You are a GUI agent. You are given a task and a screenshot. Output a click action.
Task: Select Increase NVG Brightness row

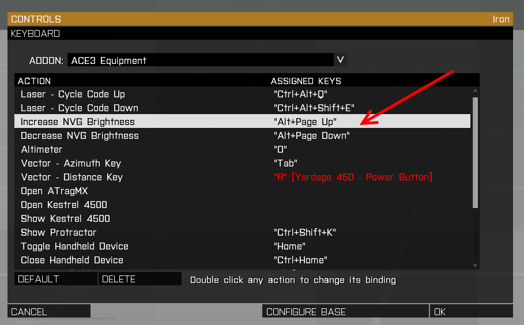coord(242,122)
